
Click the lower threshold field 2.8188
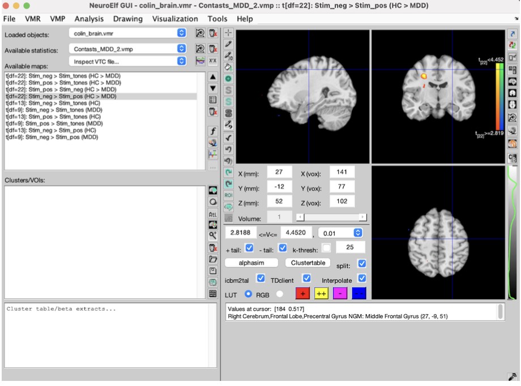click(241, 233)
